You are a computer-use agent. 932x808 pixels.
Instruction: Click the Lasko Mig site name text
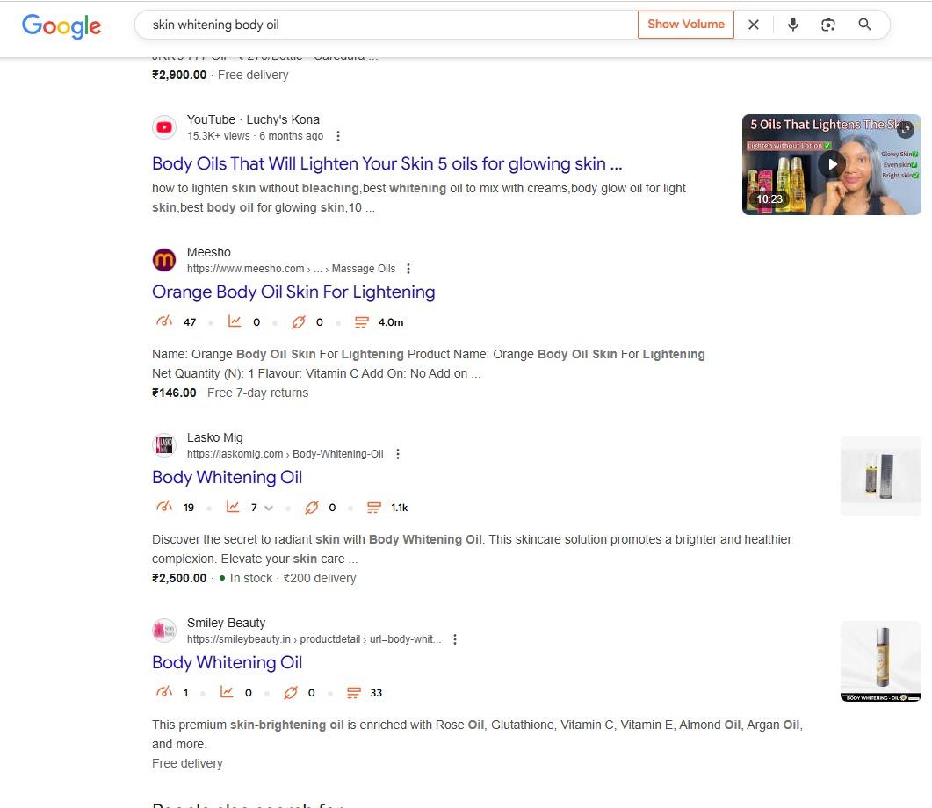[x=214, y=437]
